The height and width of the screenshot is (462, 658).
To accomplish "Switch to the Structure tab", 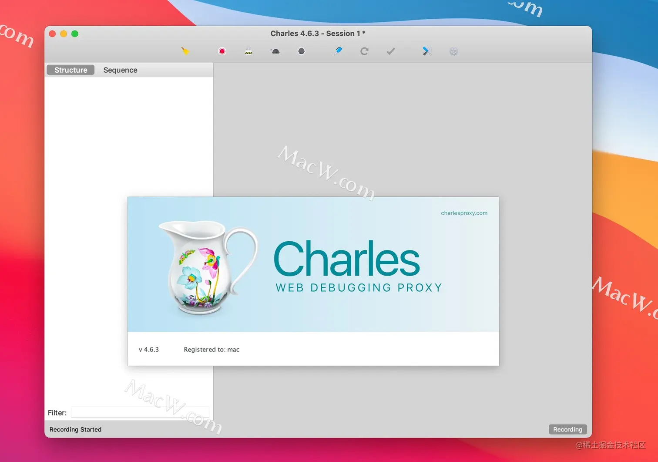I will tap(71, 70).
